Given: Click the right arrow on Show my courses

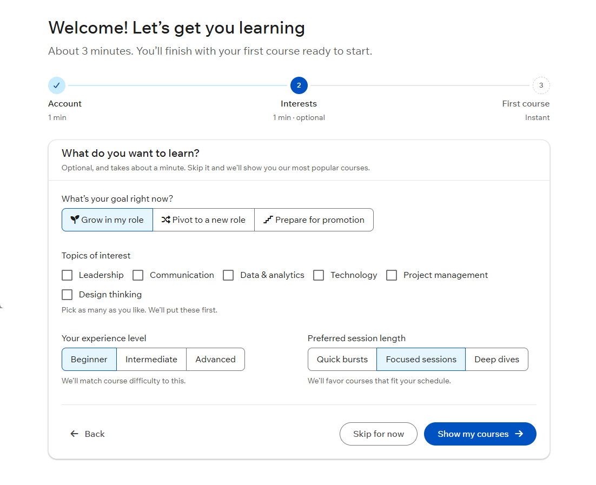Looking at the screenshot, I should pos(519,434).
